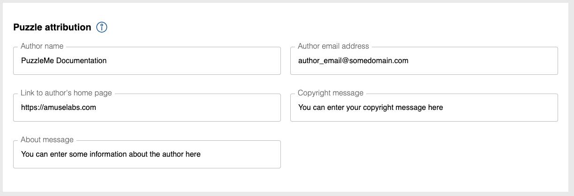
Task: Select the Author email address field
Action: [424, 60]
